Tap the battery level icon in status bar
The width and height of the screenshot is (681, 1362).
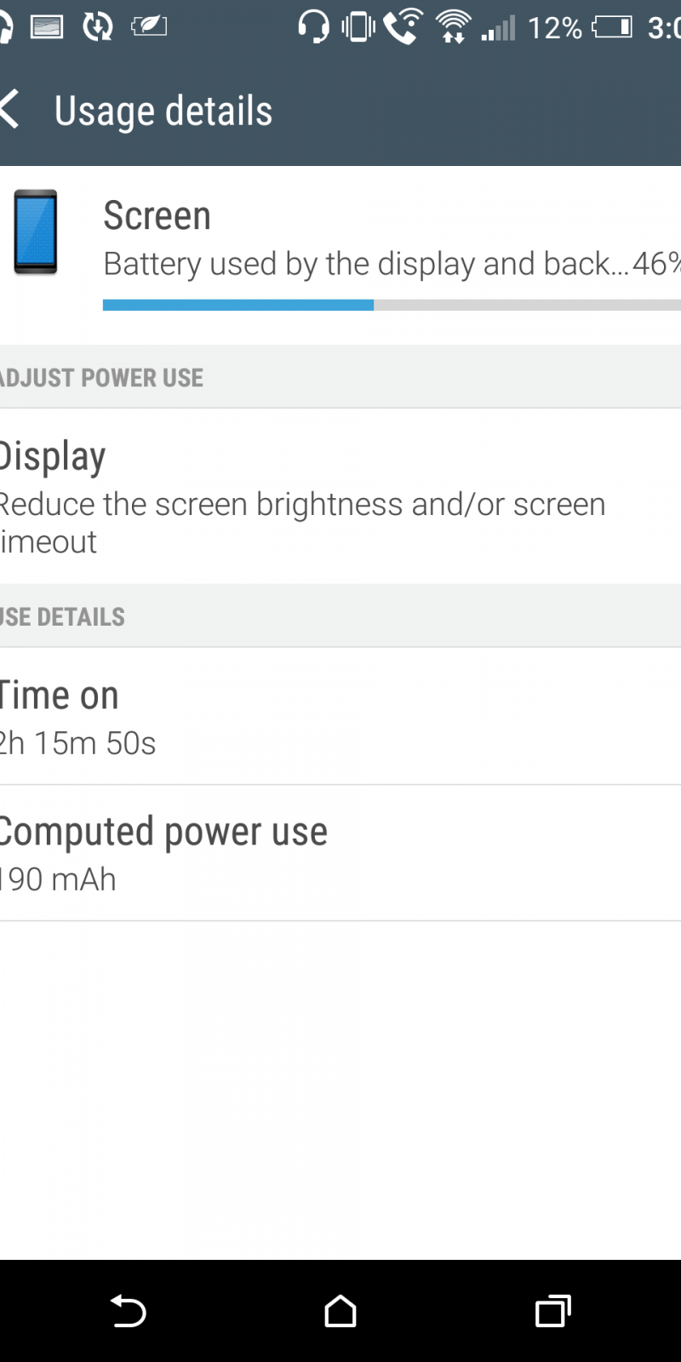tap(613, 27)
